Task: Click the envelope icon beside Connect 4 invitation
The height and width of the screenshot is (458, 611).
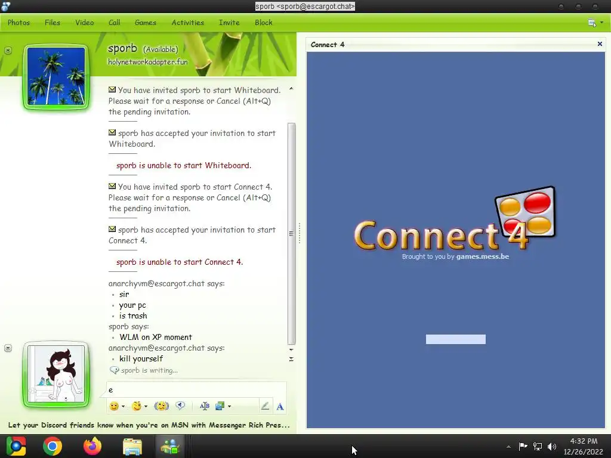Action: point(112,186)
